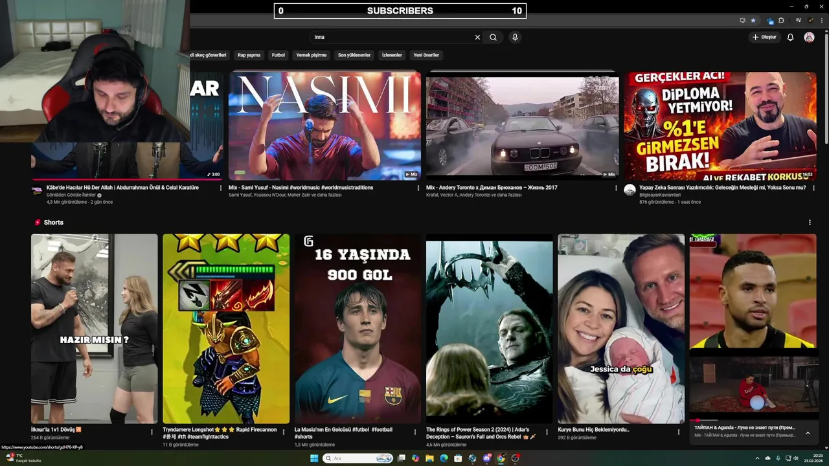Open BilgisayarKavramlari channel name link

[x=660, y=195]
